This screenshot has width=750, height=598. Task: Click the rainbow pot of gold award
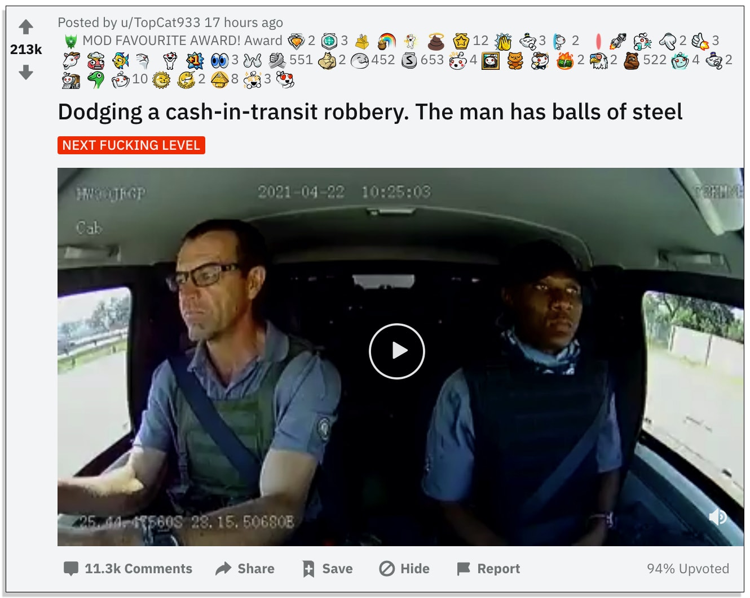387,41
